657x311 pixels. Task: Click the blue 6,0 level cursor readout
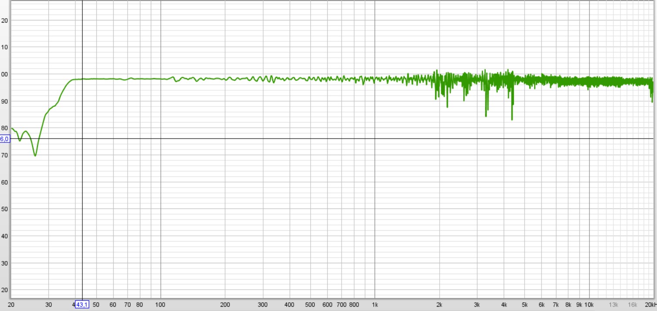pyautogui.click(x=4, y=139)
